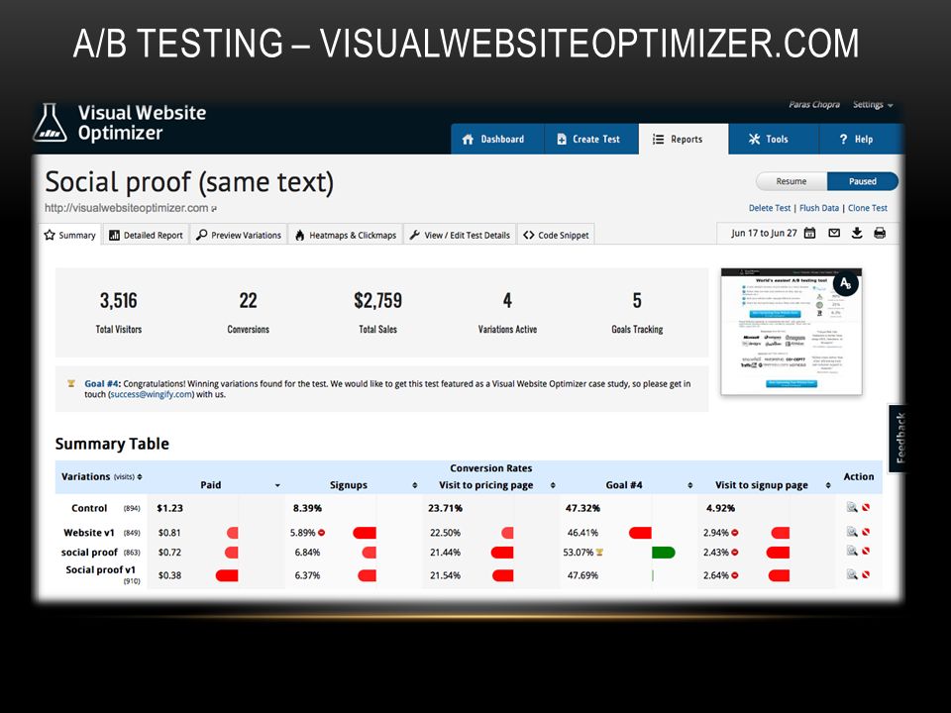Click the Control variation name
951x713 pixels.
(89, 508)
